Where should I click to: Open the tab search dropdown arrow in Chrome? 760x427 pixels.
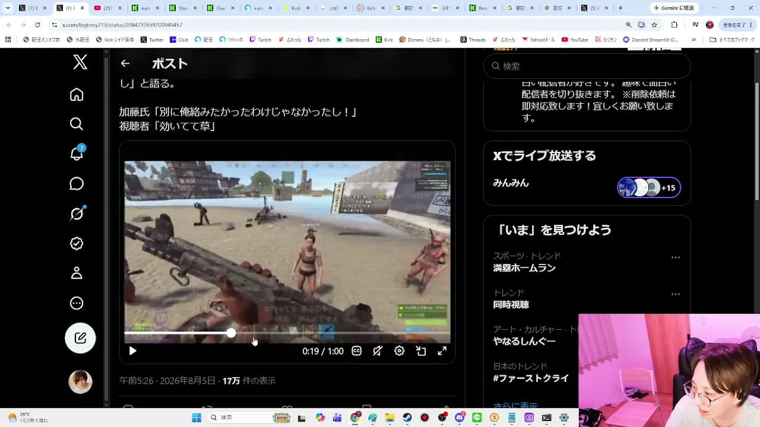pos(8,8)
